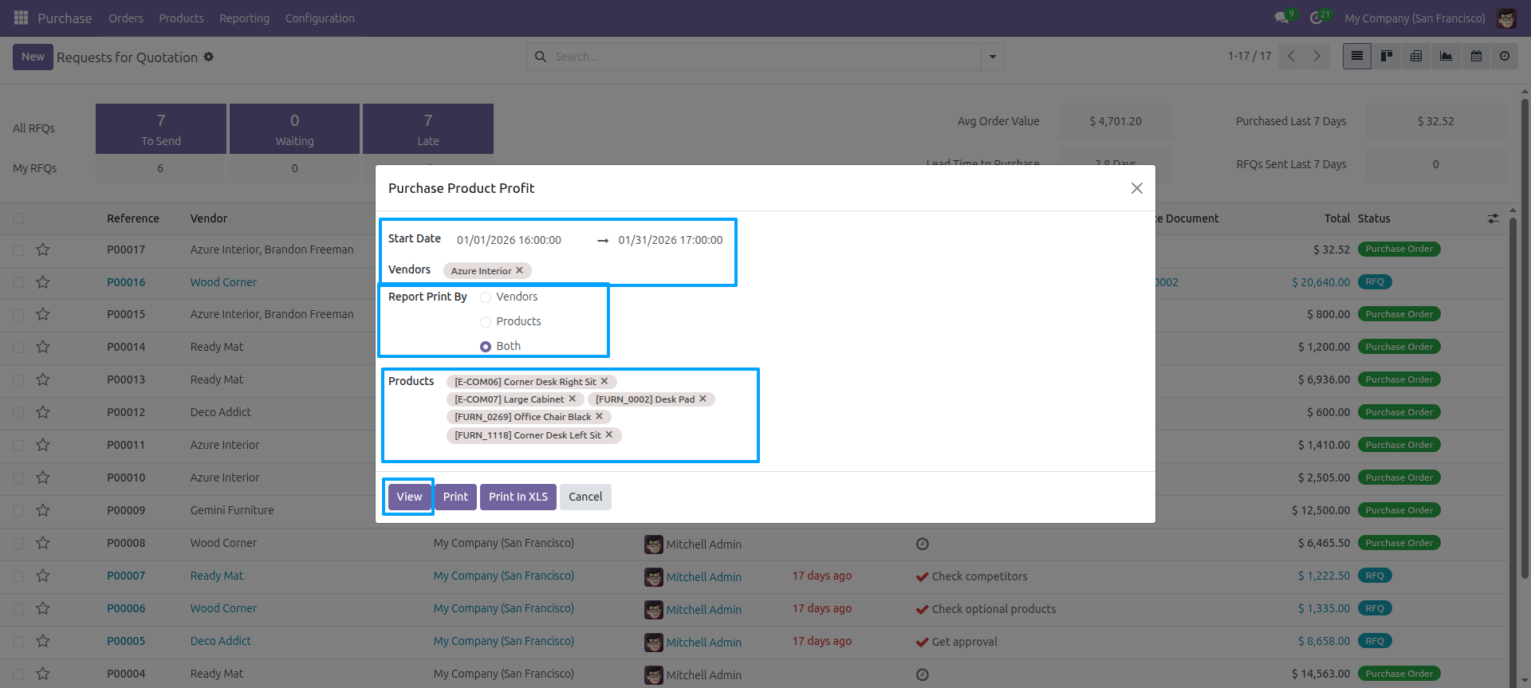Cancel the profit report dialog

[x=585, y=497]
